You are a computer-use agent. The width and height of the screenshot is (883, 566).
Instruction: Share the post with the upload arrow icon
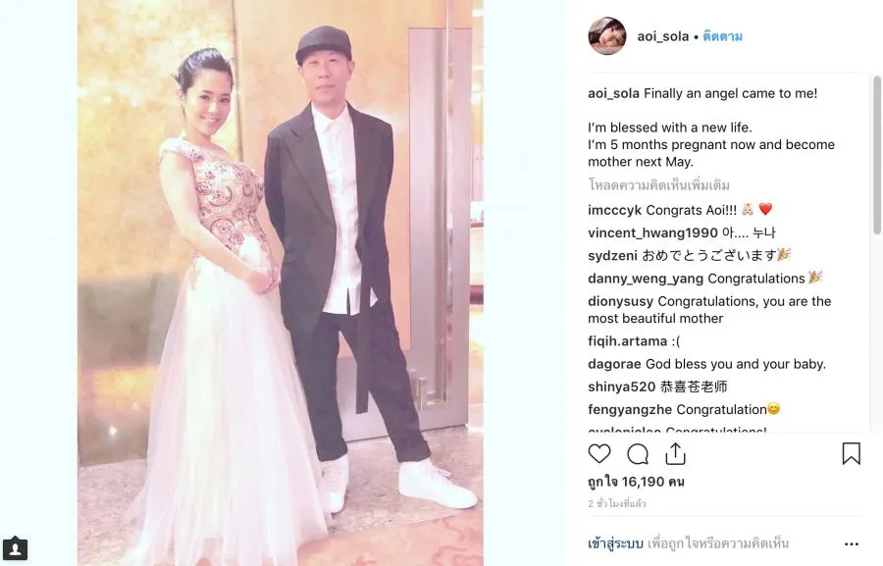[x=675, y=454]
